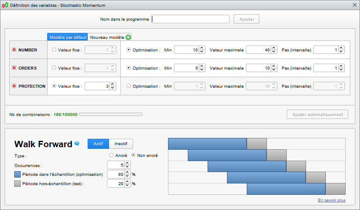Follow the En savoir plus link

[331, 200]
